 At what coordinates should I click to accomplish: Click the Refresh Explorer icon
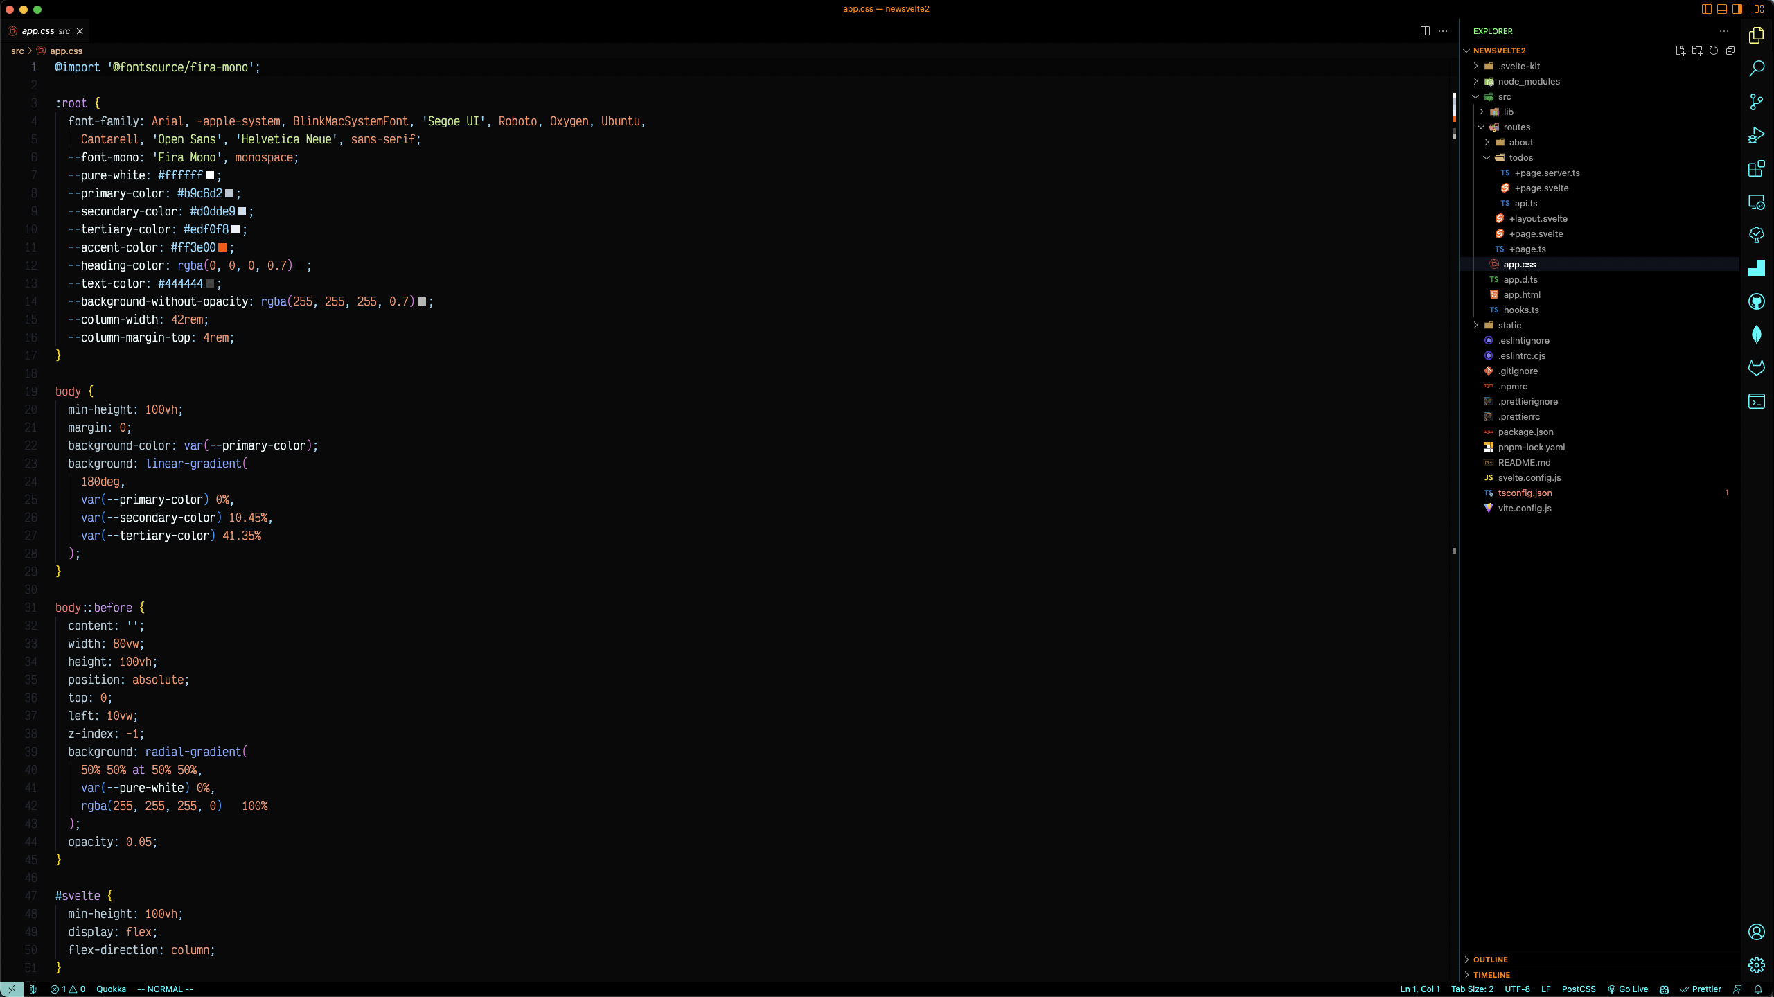click(1713, 51)
